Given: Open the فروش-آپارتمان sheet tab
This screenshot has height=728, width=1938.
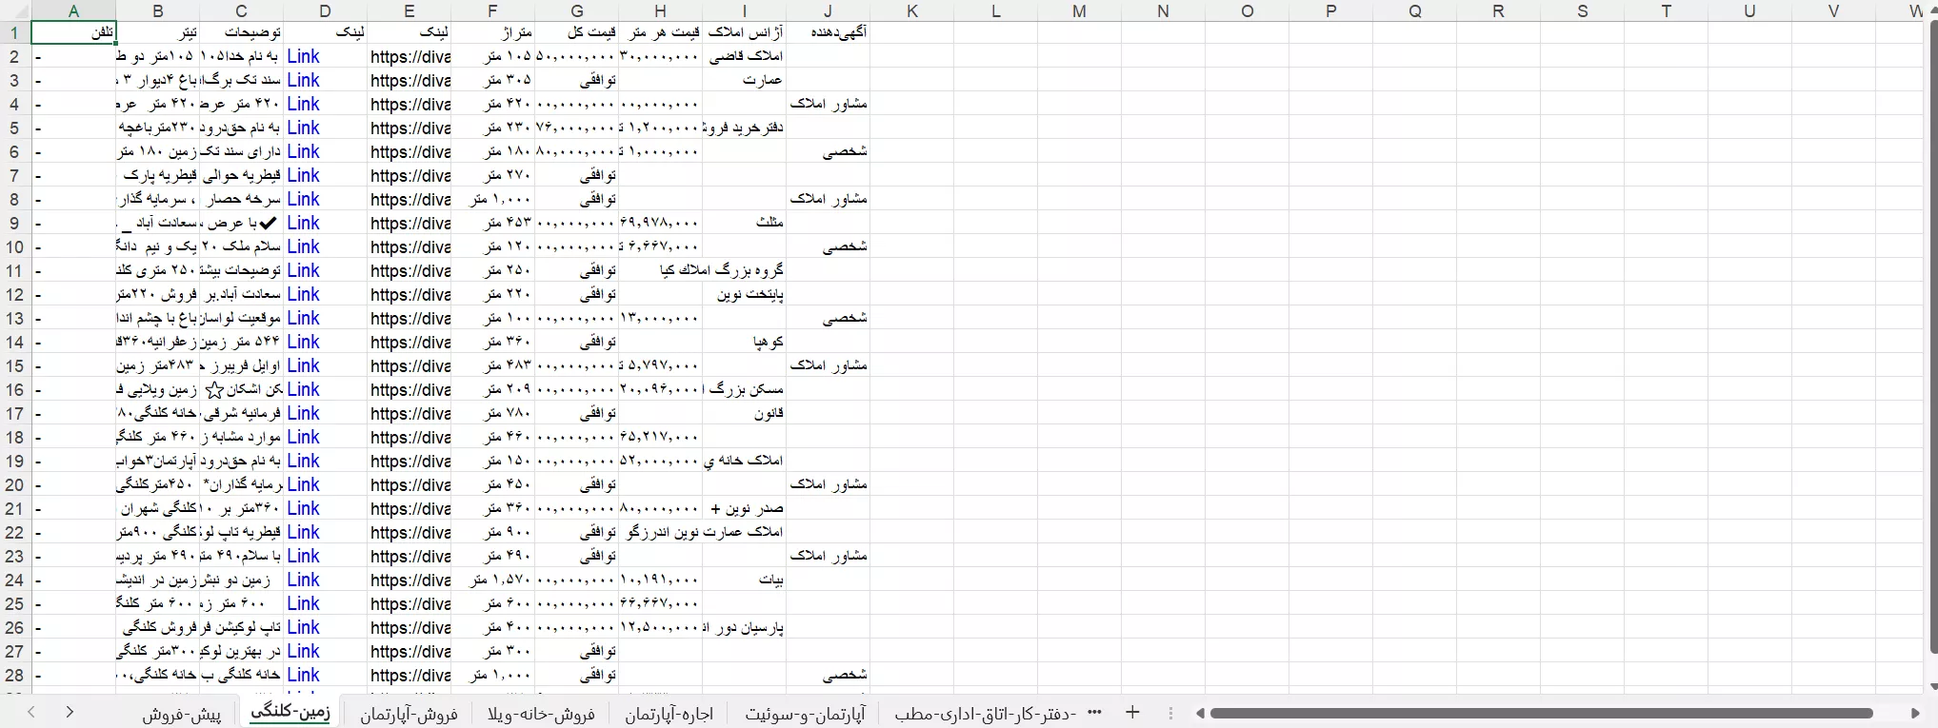Looking at the screenshot, I should coord(409,714).
